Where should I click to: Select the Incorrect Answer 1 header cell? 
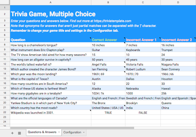coord(143,40)
